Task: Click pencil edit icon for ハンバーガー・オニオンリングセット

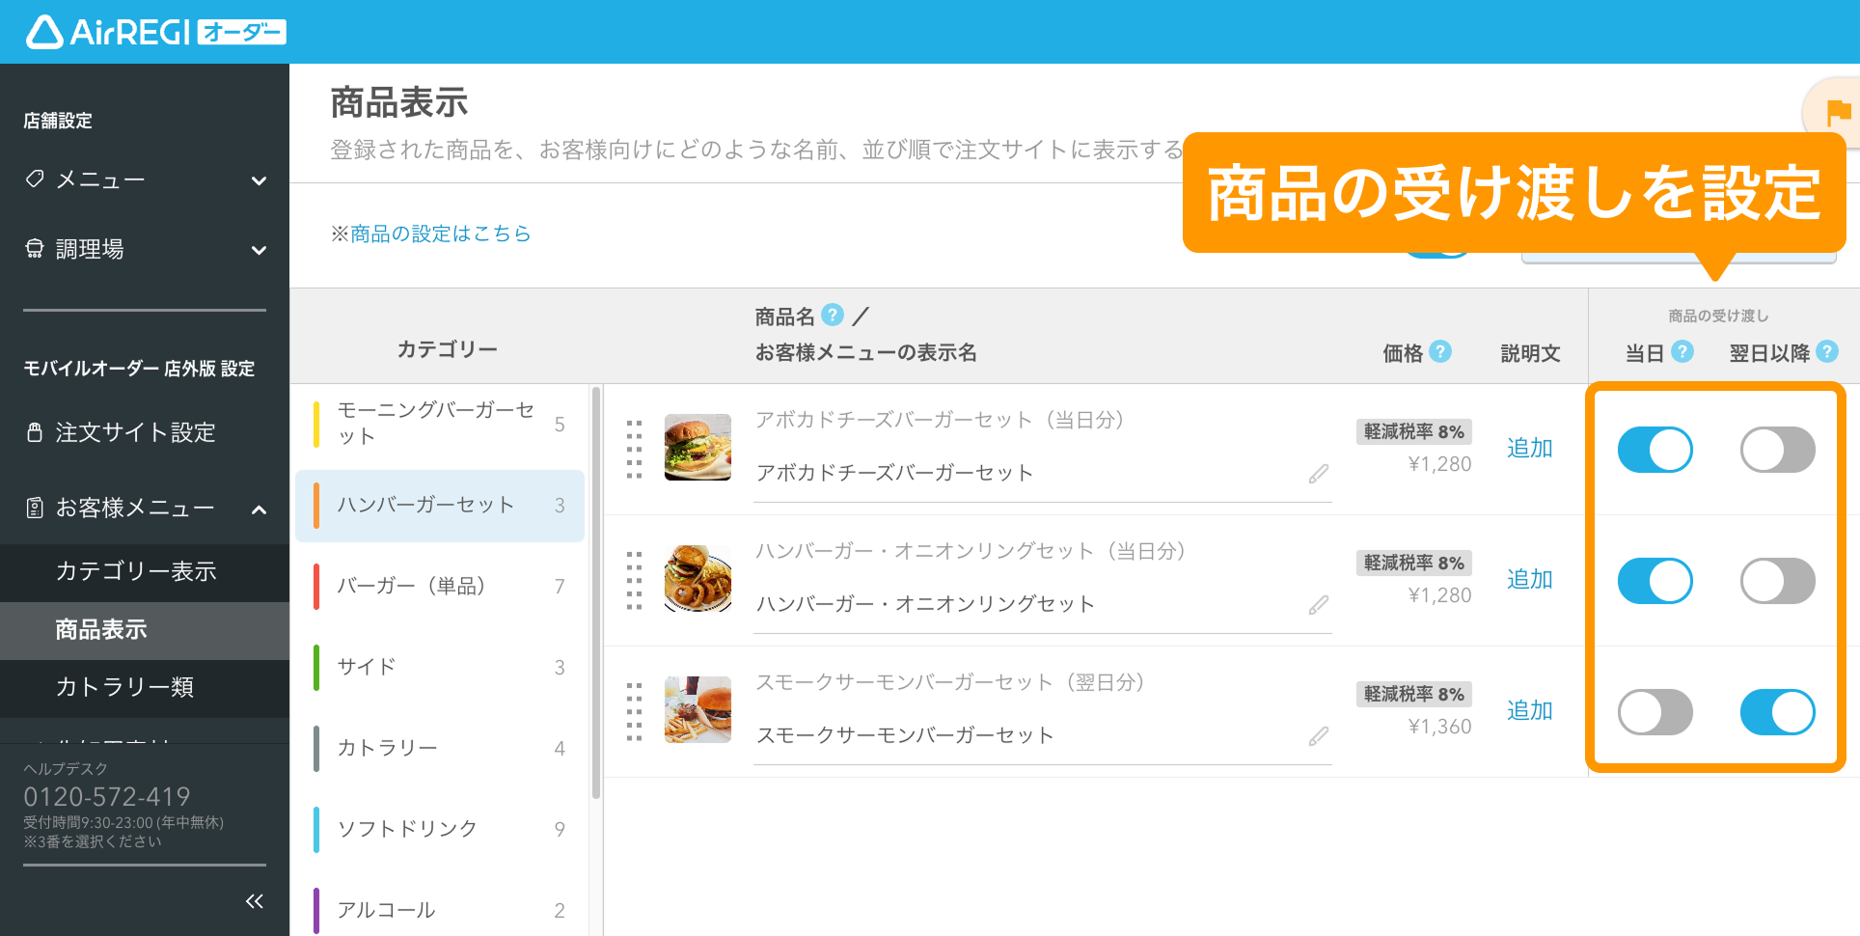Action: 1319,605
